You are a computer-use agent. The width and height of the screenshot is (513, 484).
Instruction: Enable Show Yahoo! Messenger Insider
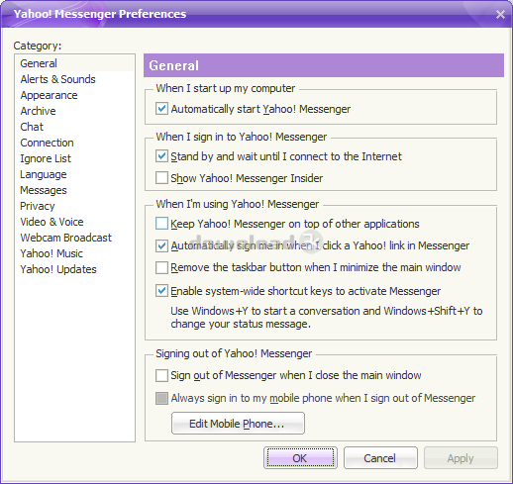tap(161, 178)
